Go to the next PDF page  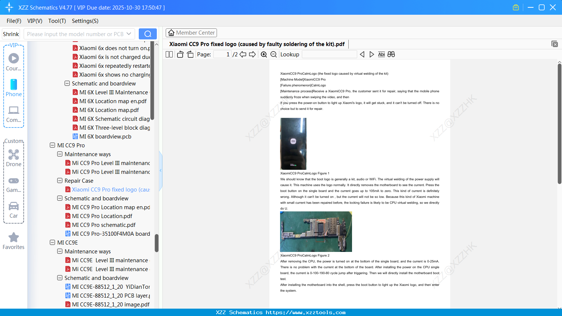pyautogui.click(x=252, y=55)
